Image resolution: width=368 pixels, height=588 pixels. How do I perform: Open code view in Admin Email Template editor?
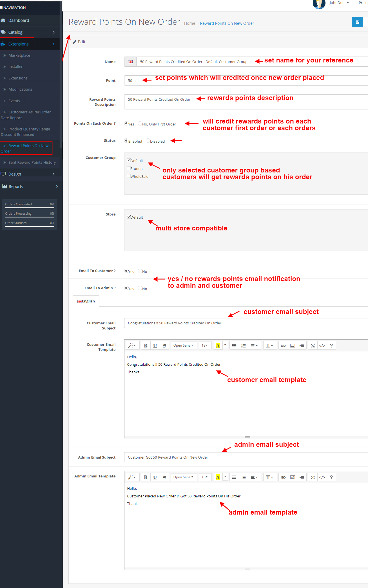point(322,477)
